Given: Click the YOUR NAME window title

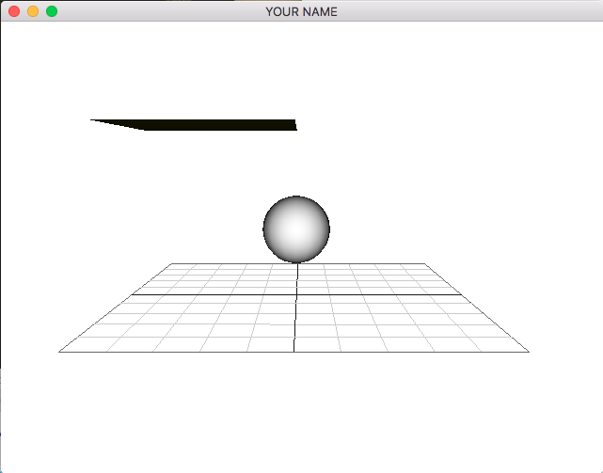Looking at the screenshot, I should 301,12.
